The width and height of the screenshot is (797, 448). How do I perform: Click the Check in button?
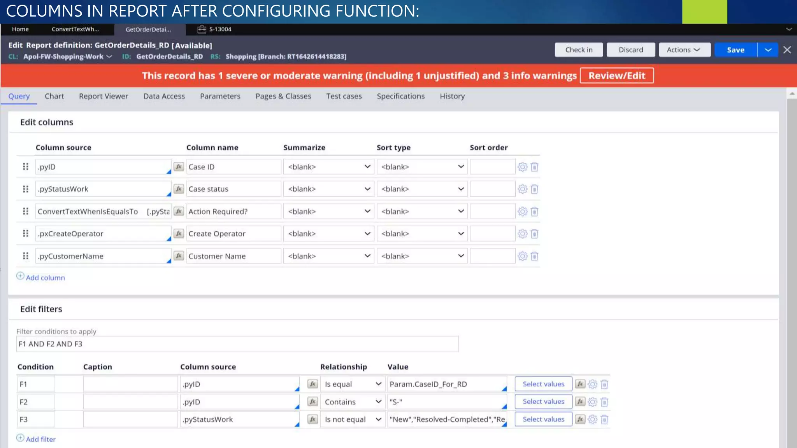(x=579, y=50)
